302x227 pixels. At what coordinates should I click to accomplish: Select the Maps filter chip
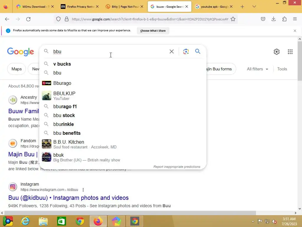pyautogui.click(x=17, y=69)
